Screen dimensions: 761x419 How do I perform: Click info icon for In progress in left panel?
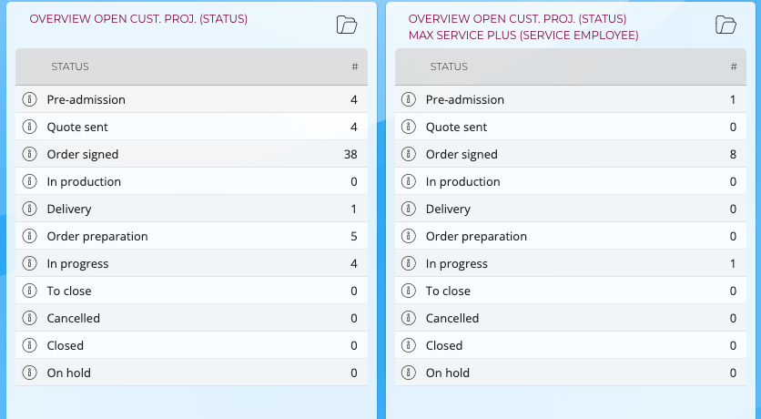30,263
